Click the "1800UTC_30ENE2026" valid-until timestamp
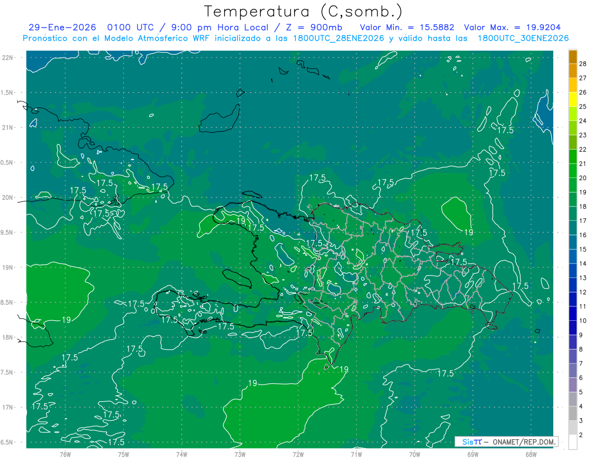The height and width of the screenshot is (461, 596). 523,38
